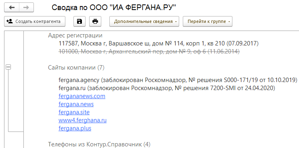This screenshot has width=299, height=148.
Task: Select the Телефоны из Контур.Справочник (4) heading
Action: (99, 144)
